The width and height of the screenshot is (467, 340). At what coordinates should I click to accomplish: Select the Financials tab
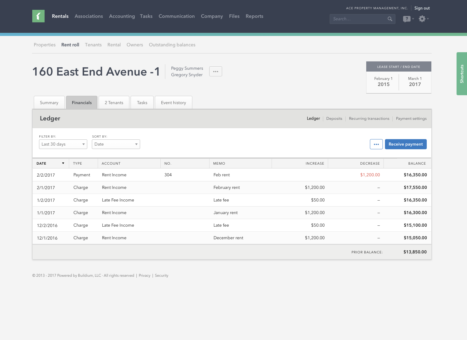(82, 103)
